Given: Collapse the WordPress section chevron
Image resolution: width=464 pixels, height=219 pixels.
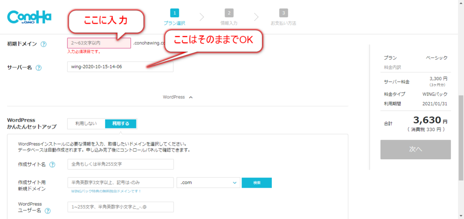Looking at the screenshot, I should click(x=191, y=97).
